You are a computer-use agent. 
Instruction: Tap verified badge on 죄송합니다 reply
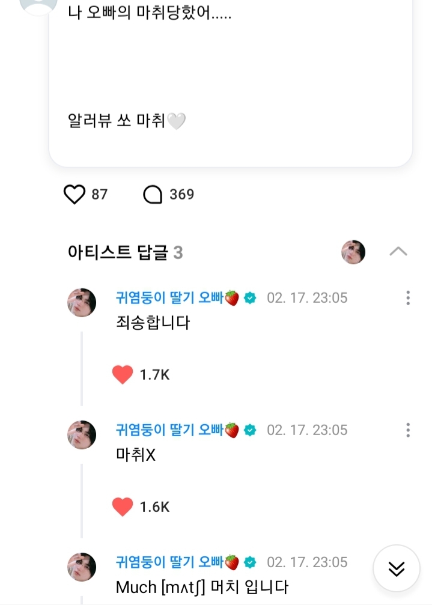[251, 298]
